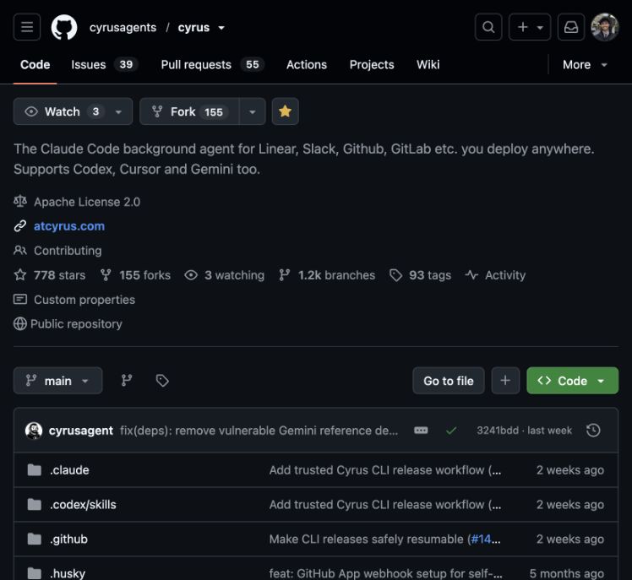Expand the Fork options dropdown arrow

pyautogui.click(x=253, y=111)
